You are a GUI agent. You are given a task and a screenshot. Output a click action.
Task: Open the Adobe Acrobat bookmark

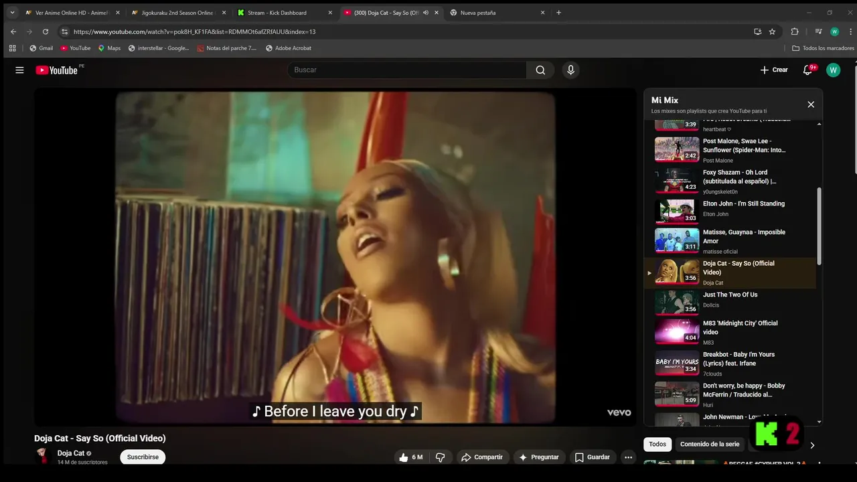coord(288,48)
